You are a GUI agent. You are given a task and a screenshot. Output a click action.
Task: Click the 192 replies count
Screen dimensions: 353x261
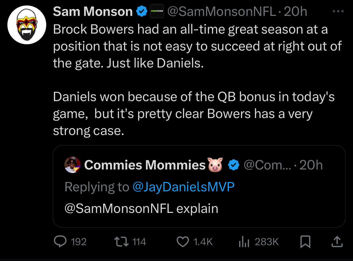click(x=79, y=242)
